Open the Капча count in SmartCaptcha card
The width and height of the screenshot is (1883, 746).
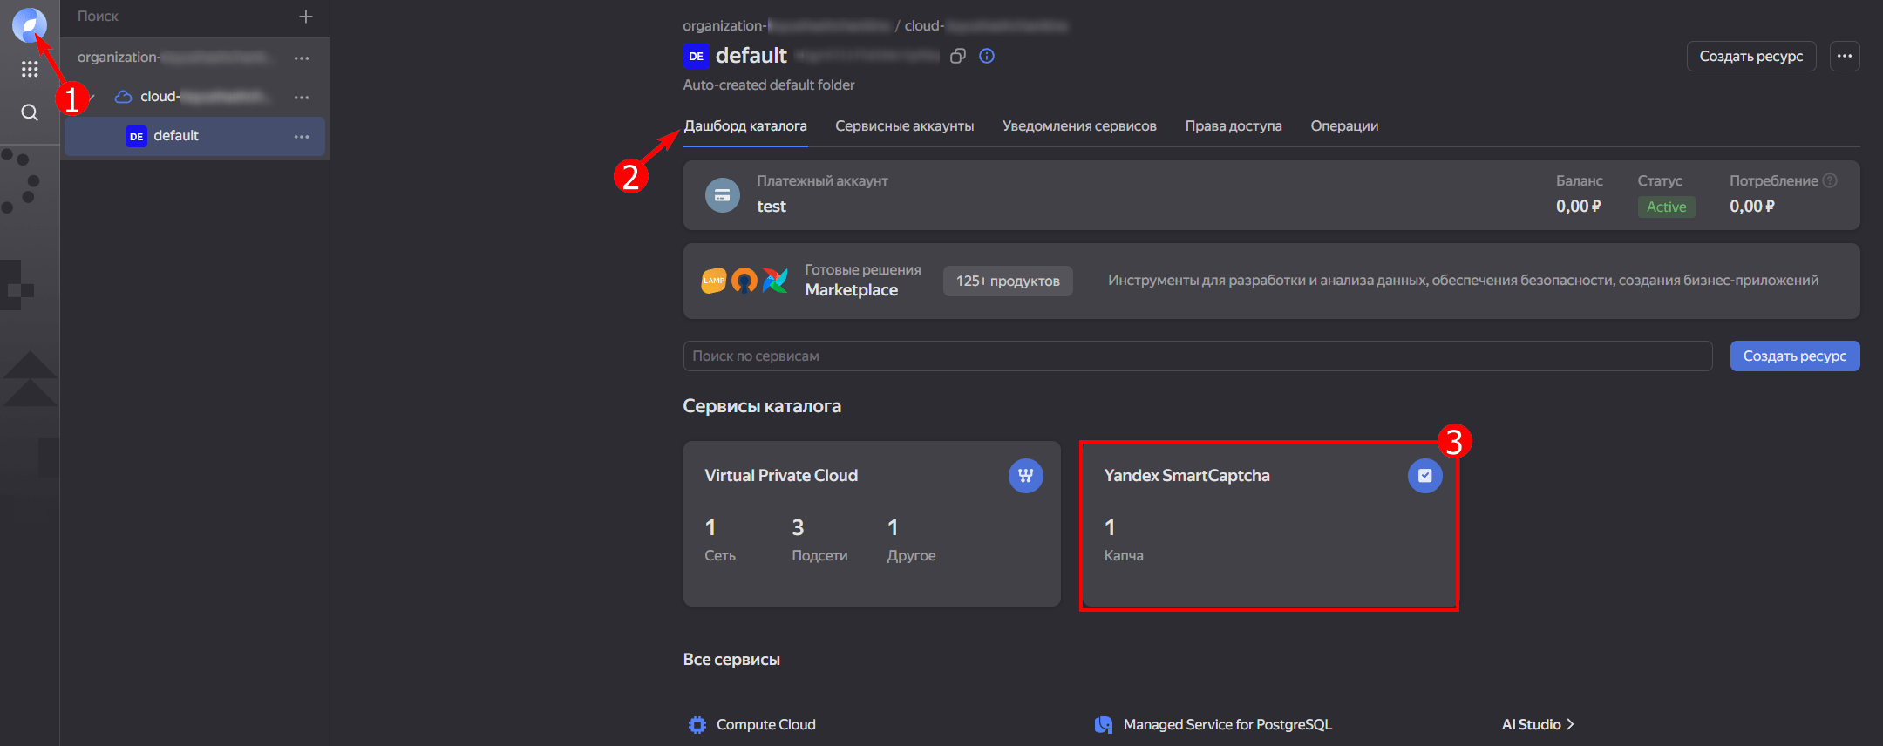point(1124,540)
